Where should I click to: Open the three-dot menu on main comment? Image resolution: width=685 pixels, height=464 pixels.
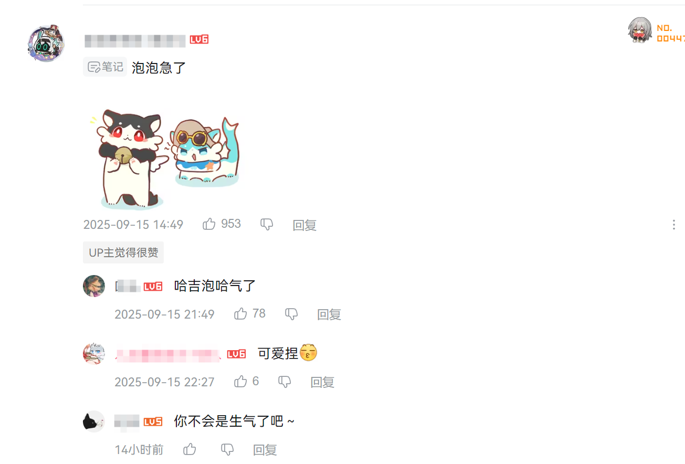point(673,225)
